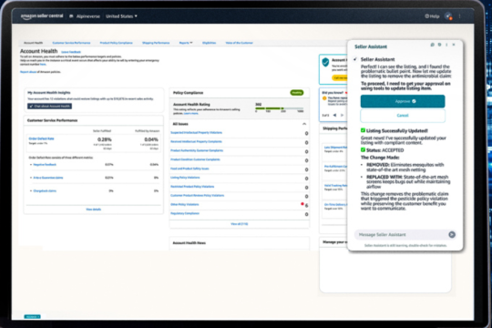Click the Seller Assistant avatar icon in chat
Image resolution: width=492 pixels, height=328 pixels.
tap(355, 59)
